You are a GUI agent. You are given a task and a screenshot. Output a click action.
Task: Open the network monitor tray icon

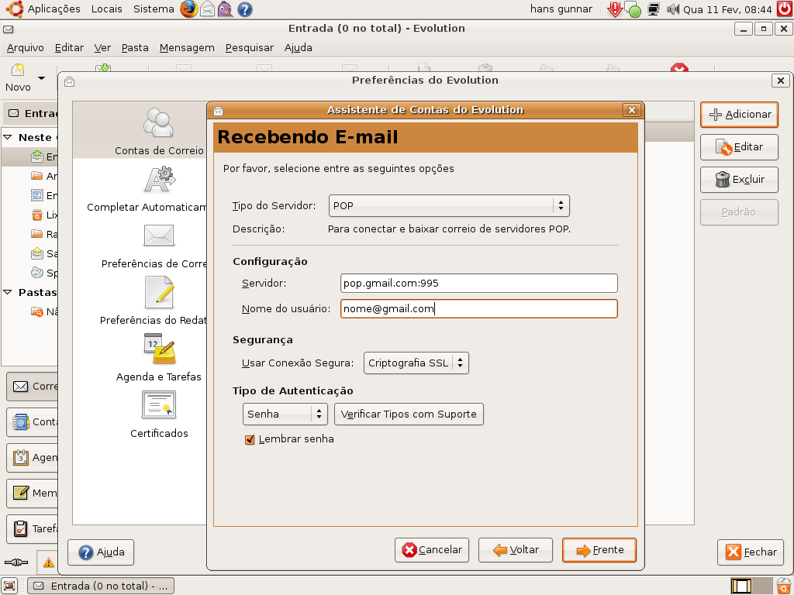click(654, 9)
